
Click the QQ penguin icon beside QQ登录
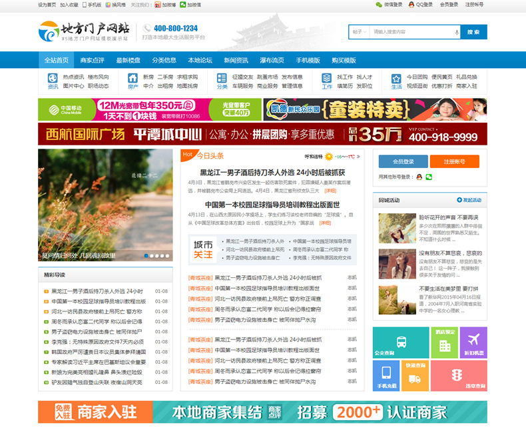(x=411, y=5)
